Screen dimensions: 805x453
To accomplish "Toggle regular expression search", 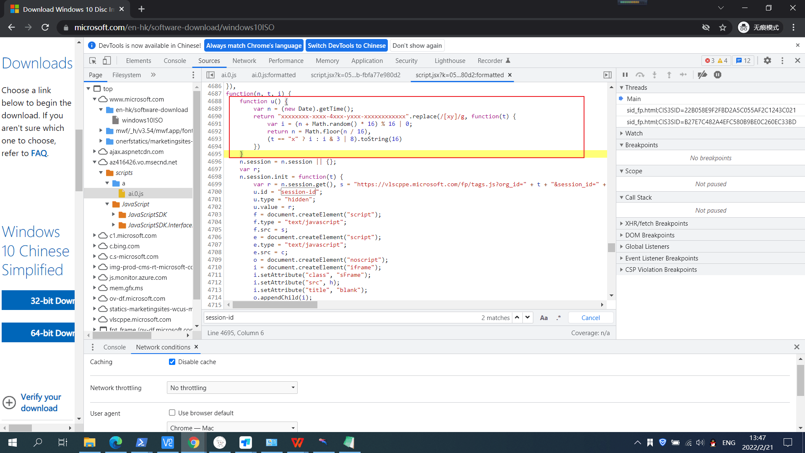I will tap(558, 318).
